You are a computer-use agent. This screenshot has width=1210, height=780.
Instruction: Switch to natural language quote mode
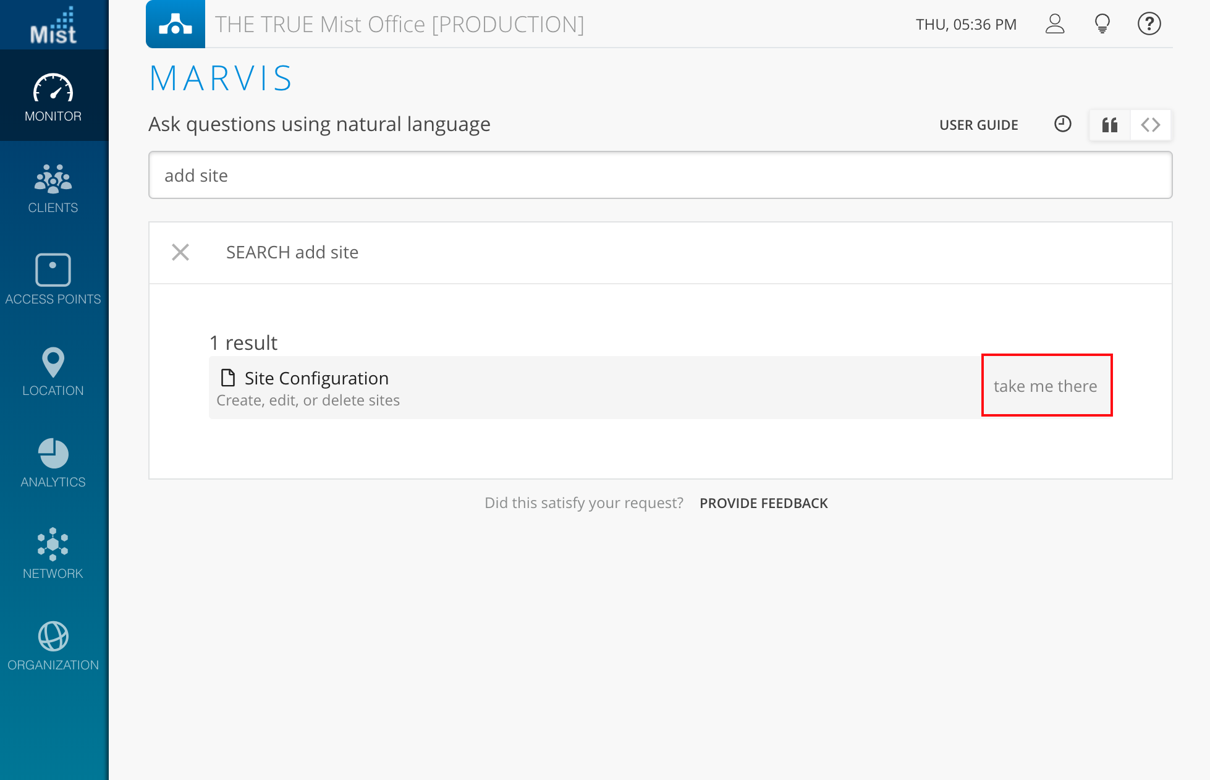[x=1110, y=125]
